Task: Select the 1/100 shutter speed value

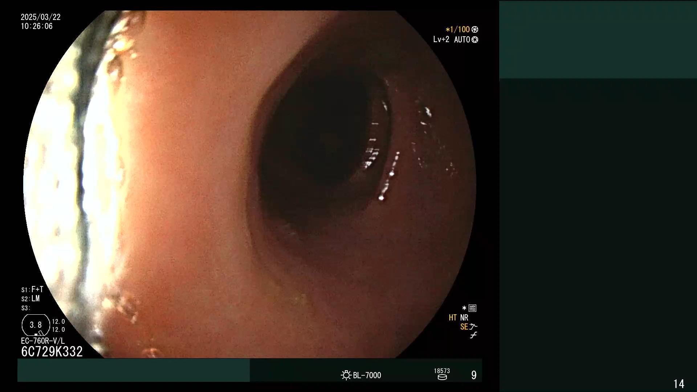Action: [460, 29]
